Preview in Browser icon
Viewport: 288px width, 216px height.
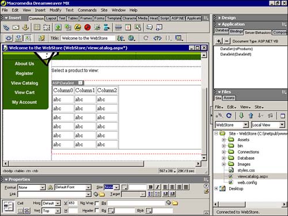(131, 38)
